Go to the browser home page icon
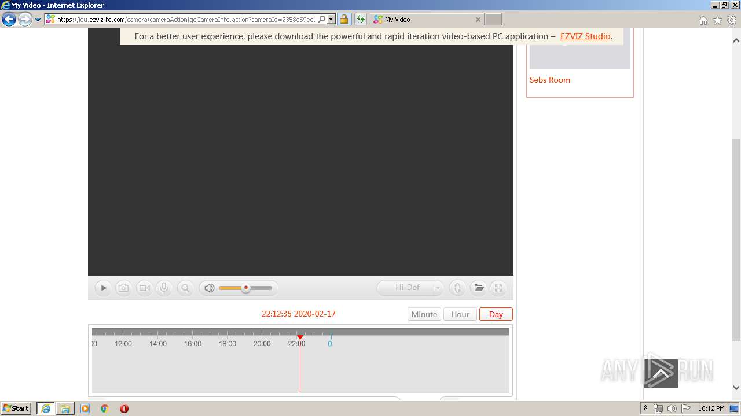741x416 pixels. [703, 20]
